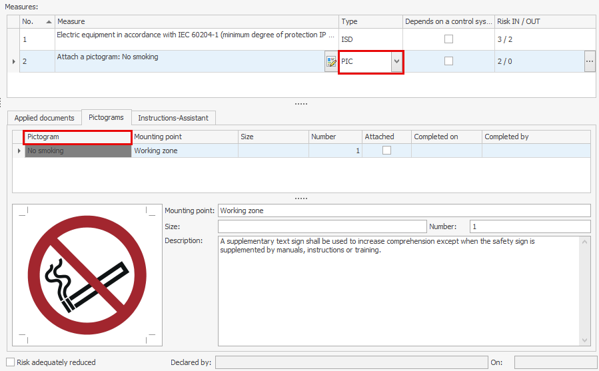Image resolution: width=599 pixels, height=371 pixels.
Task: Click the 2 / 0 risk value
Action: [504, 61]
